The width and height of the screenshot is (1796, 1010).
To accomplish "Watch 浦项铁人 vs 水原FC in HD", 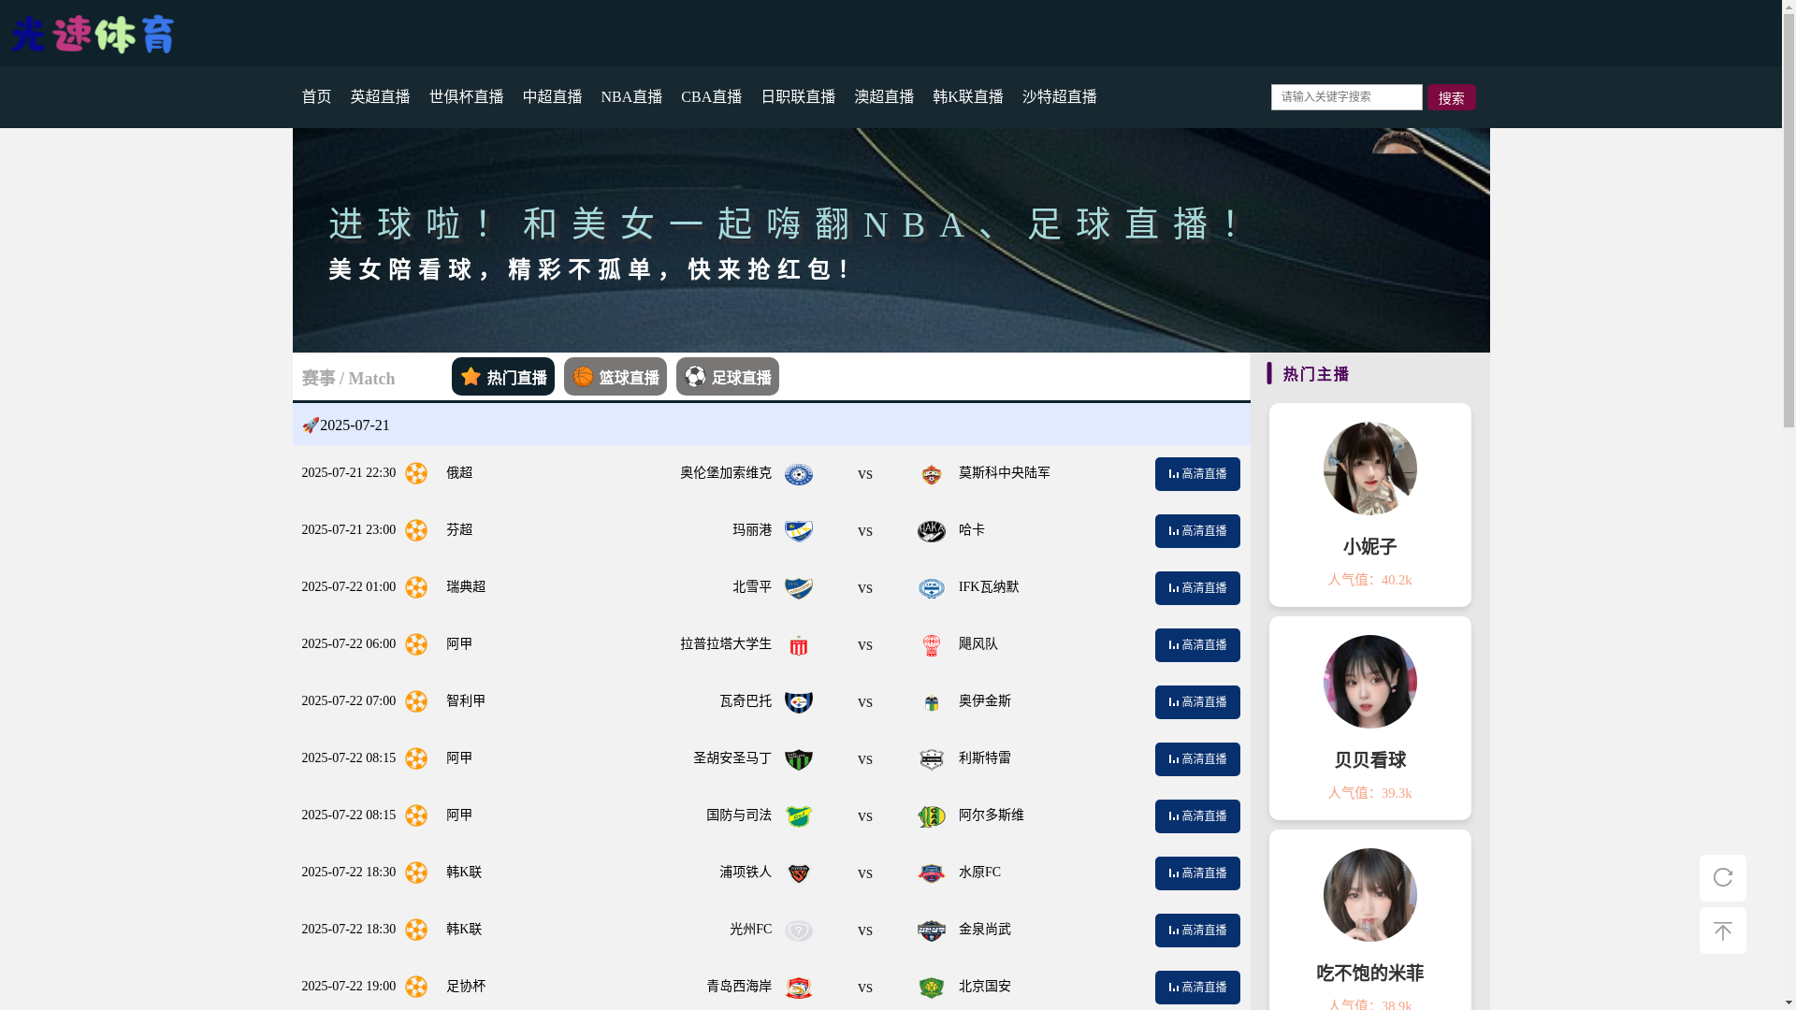I will [x=1197, y=873].
